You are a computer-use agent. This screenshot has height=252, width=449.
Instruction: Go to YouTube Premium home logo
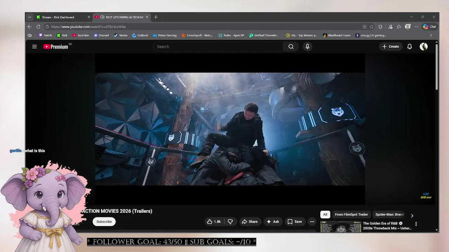pos(56,47)
